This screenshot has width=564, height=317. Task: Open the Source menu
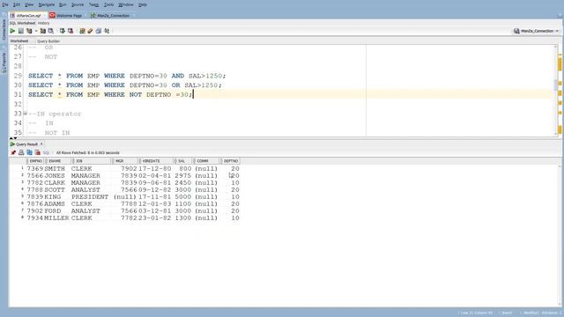point(78,4)
